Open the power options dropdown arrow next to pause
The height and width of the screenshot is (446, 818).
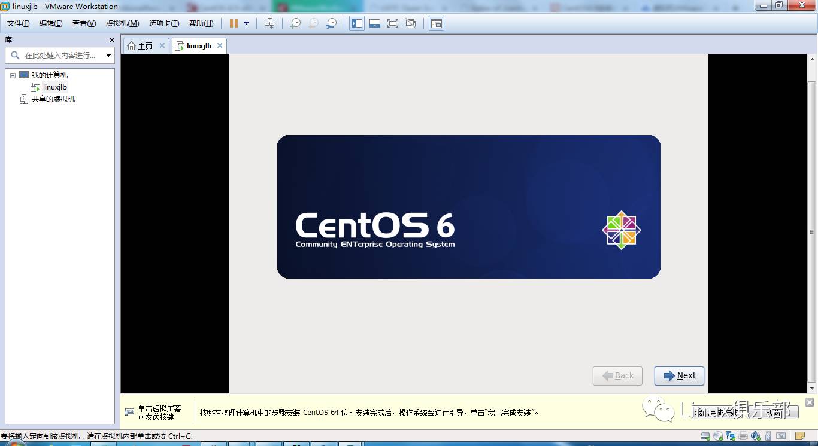(246, 23)
